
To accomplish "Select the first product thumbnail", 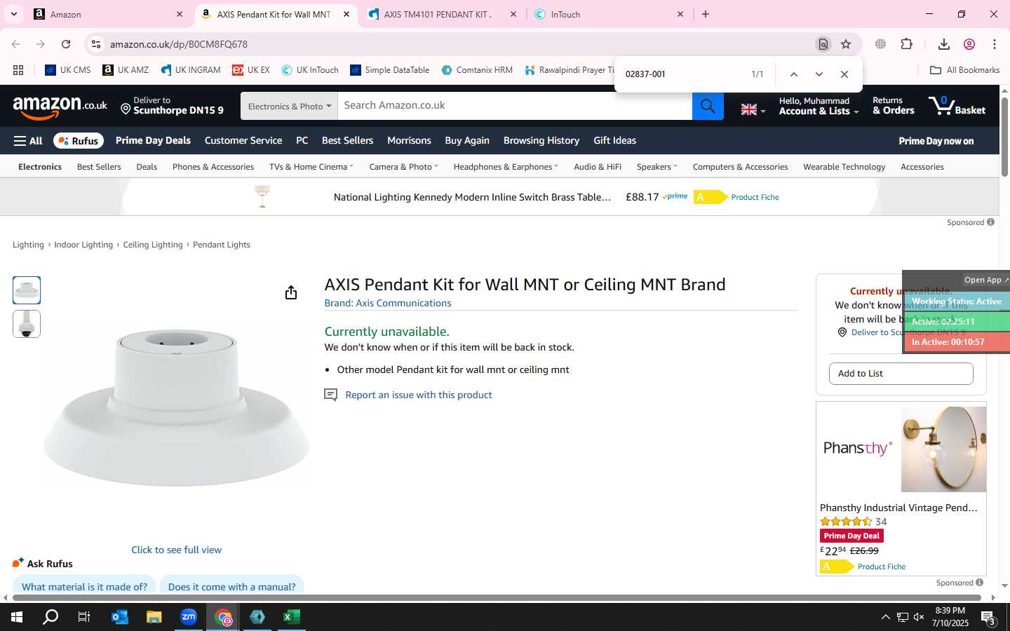I will [x=27, y=290].
